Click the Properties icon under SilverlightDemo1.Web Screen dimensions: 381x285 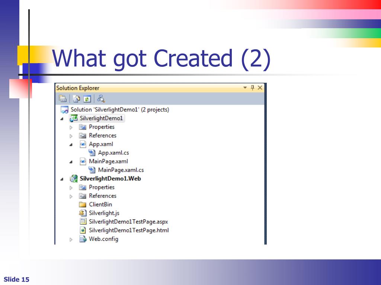83,187
